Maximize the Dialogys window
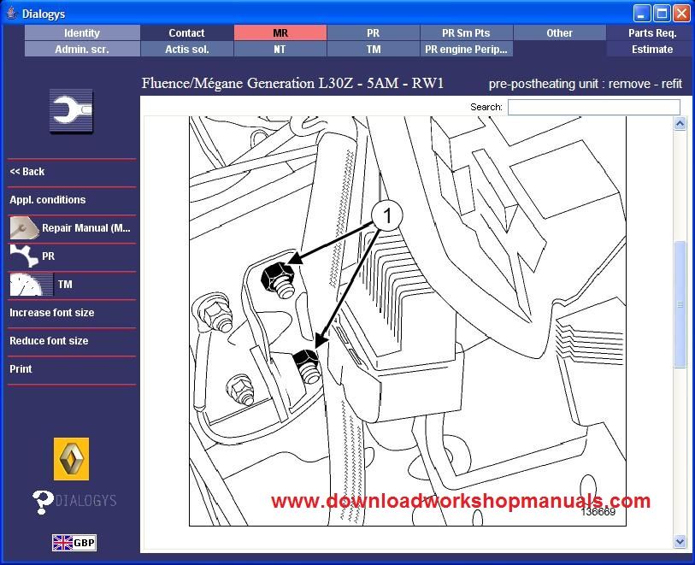 point(662,14)
